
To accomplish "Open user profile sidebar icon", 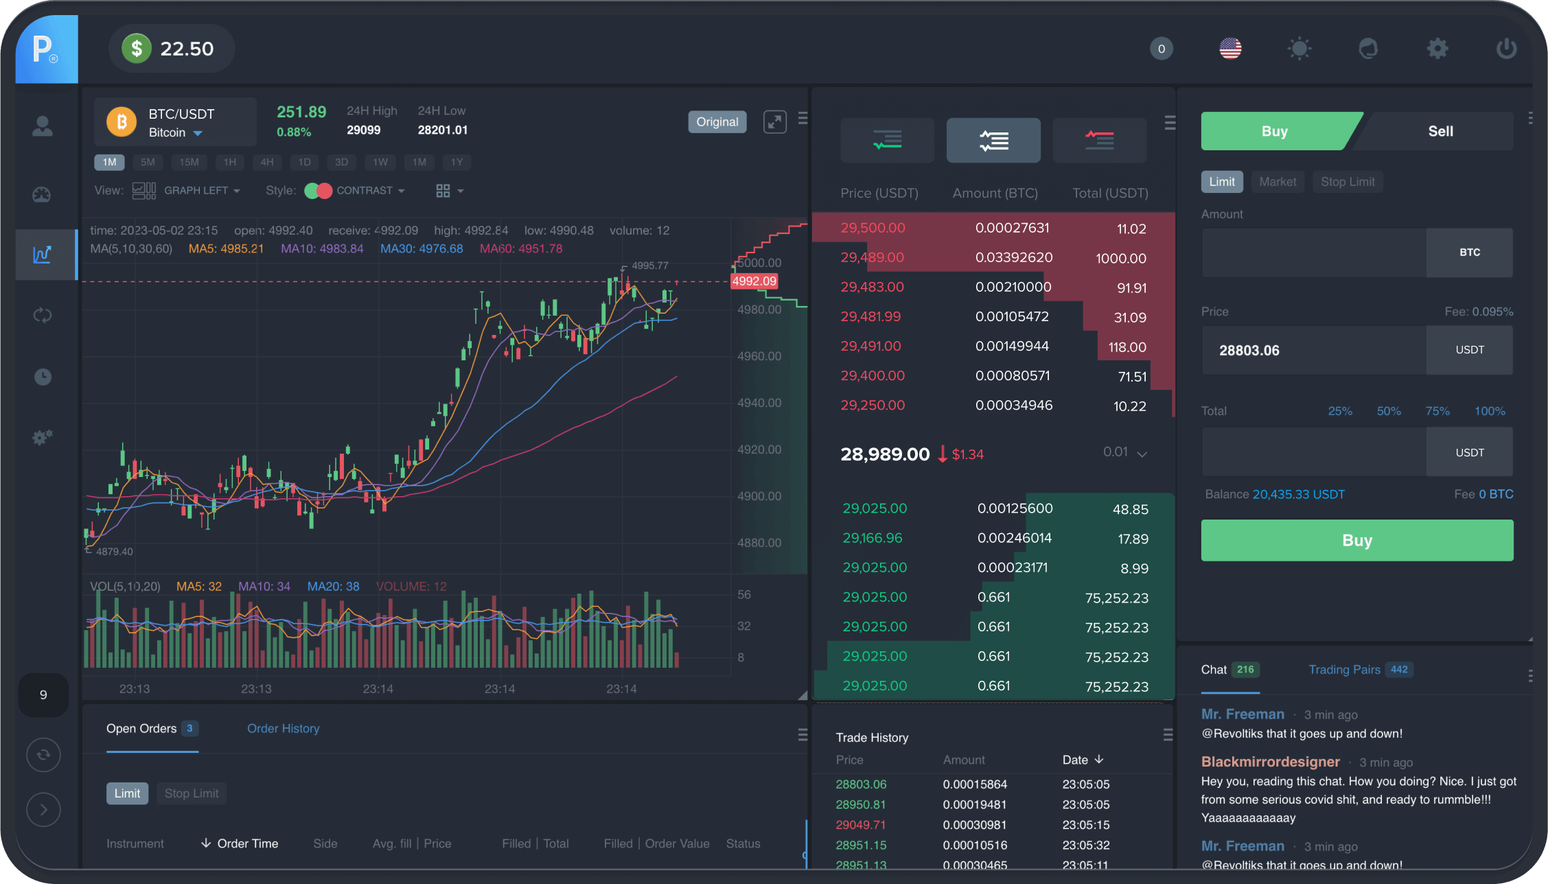I will [x=43, y=126].
